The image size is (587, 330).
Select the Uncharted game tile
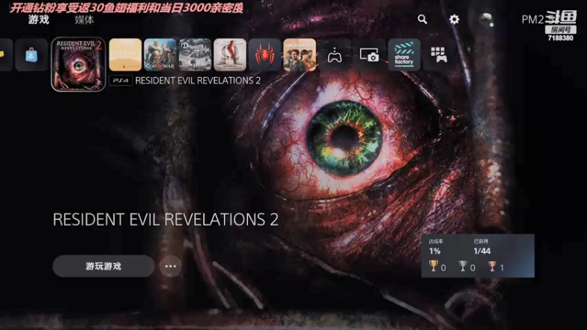point(299,54)
